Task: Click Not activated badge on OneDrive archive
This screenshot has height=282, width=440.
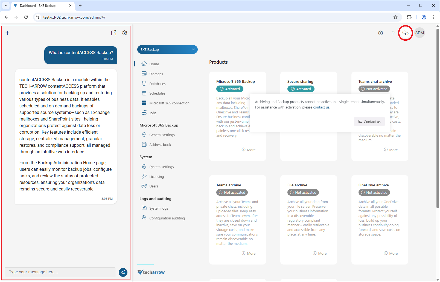Action: click(374, 192)
